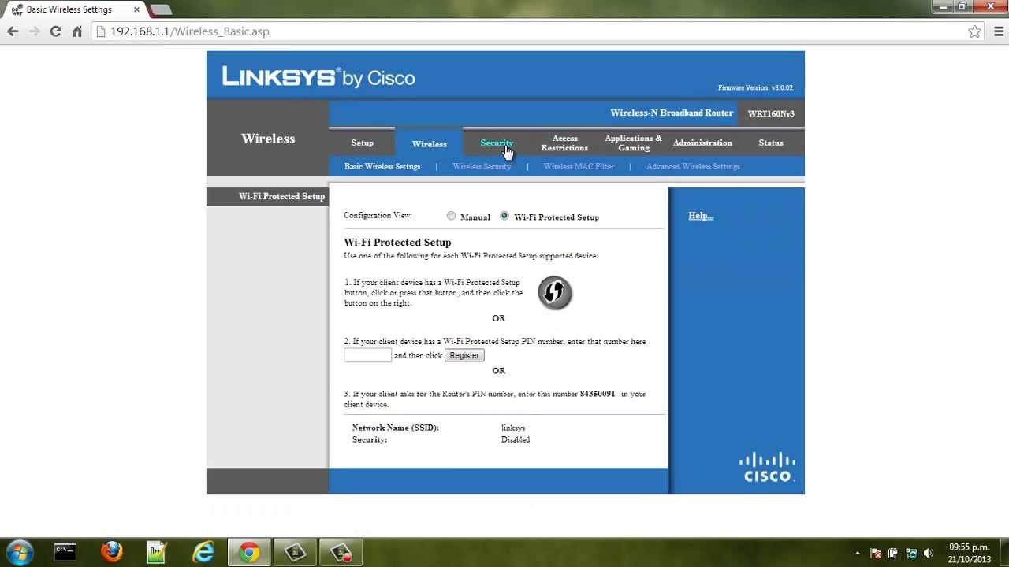This screenshot has height=567, width=1009.
Task: Open the Help... link
Action: coord(701,216)
